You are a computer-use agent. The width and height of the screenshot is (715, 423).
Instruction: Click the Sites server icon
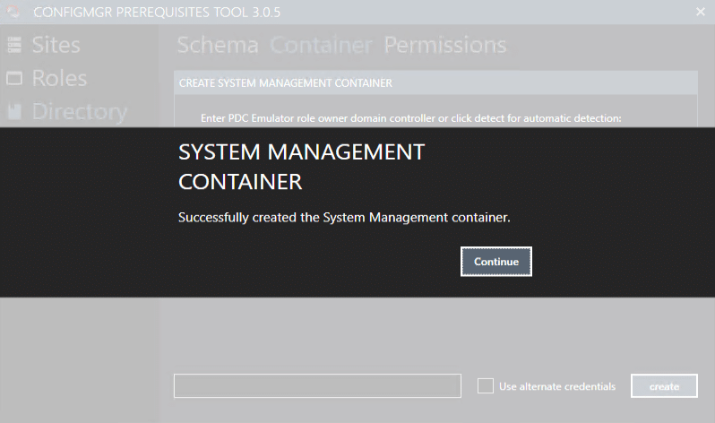pyautogui.click(x=14, y=45)
